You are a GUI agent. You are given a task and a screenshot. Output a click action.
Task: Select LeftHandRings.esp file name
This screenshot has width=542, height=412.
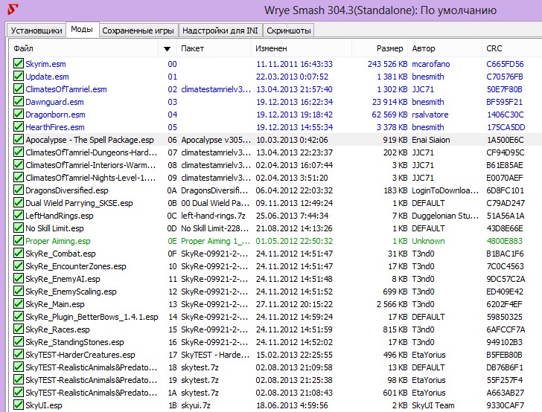point(60,216)
